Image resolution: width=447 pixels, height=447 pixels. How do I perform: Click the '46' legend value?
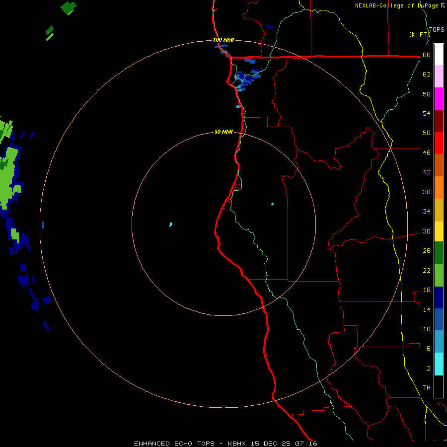pos(427,153)
